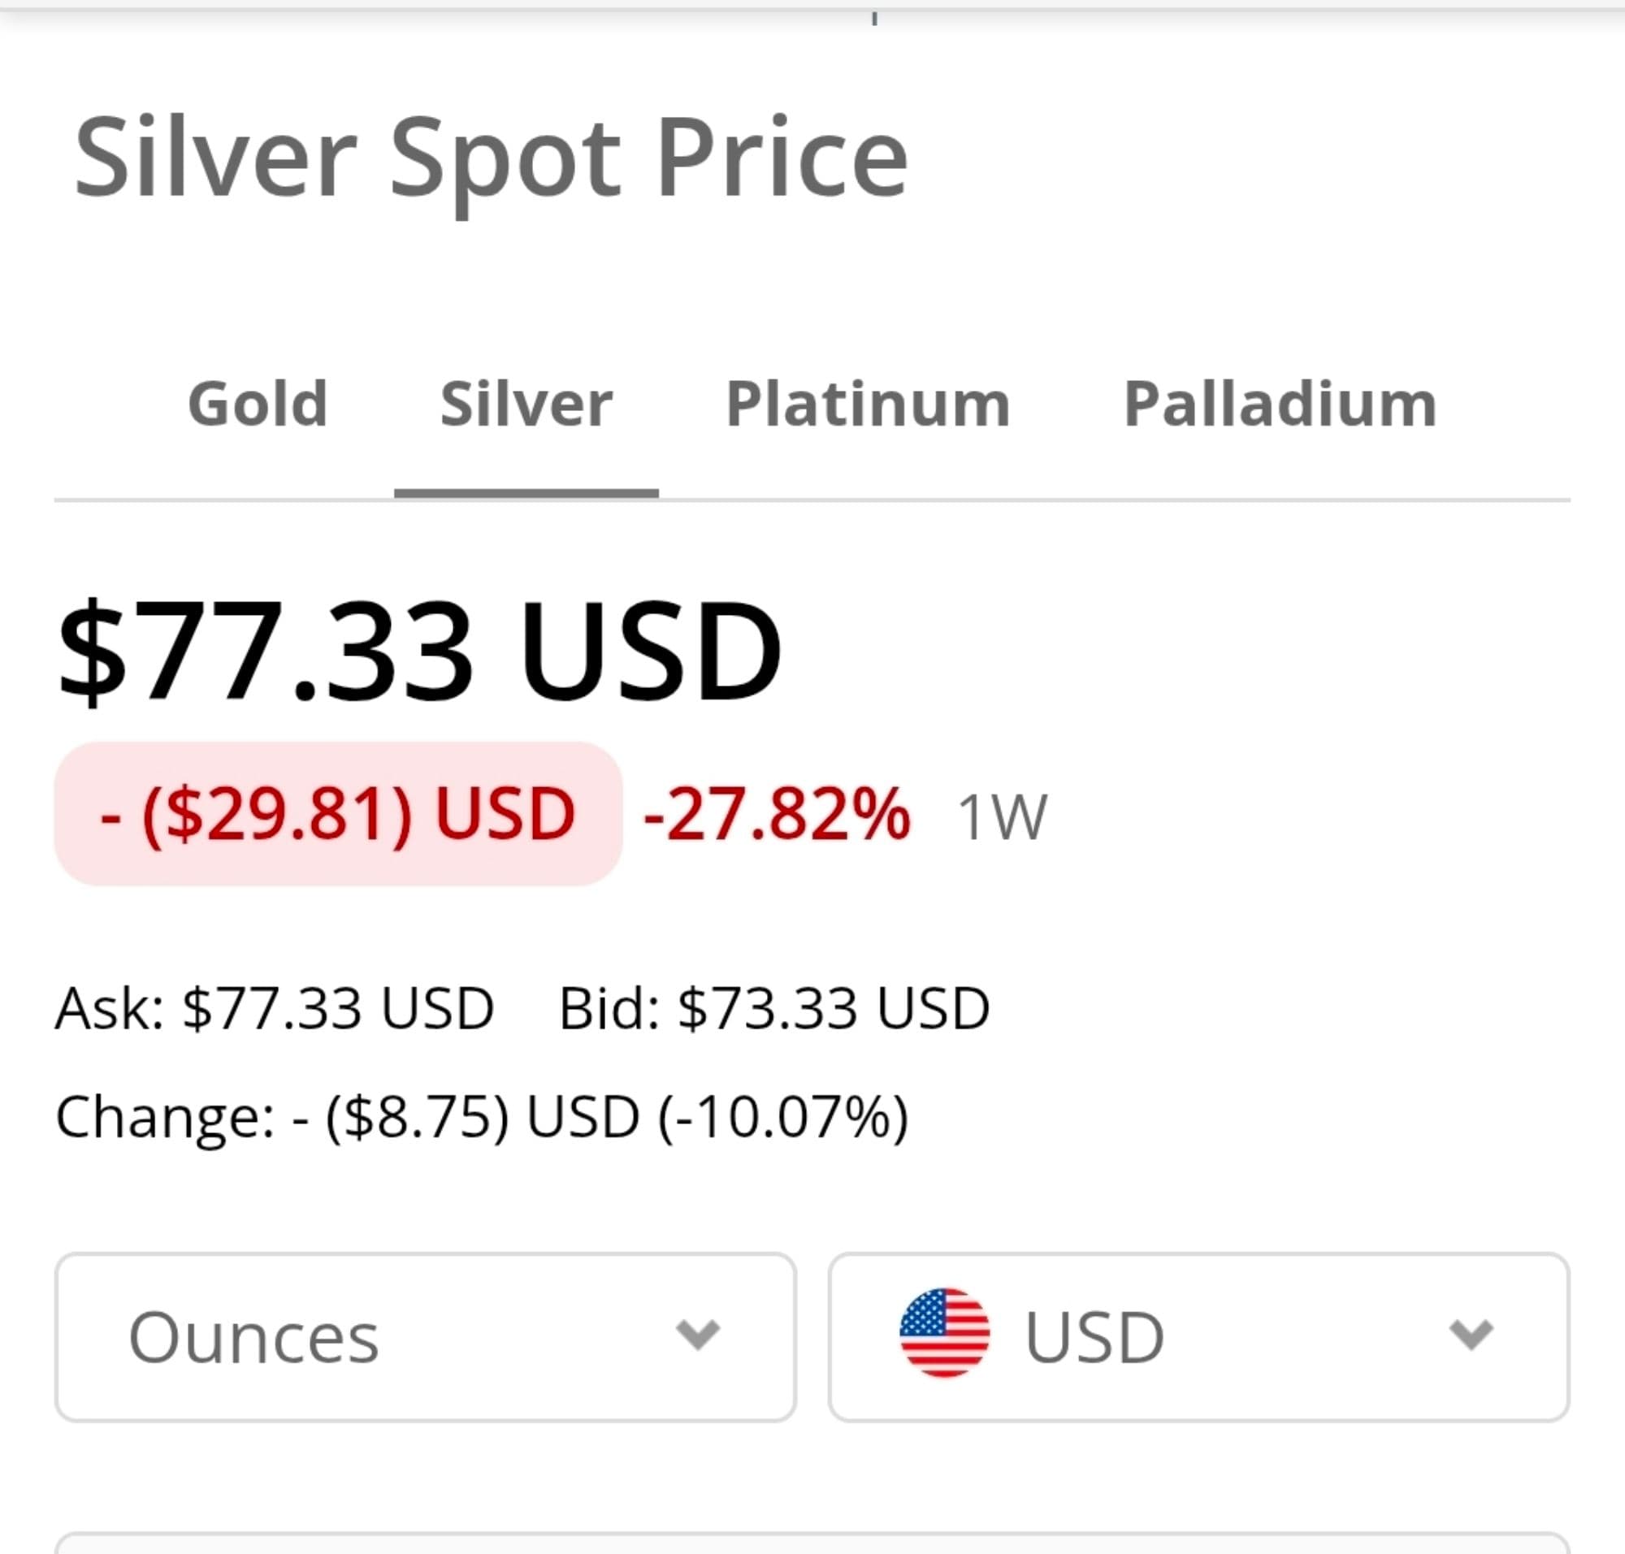The width and height of the screenshot is (1625, 1554).
Task: Click the Ounces unit label
Action: click(253, 1339)
